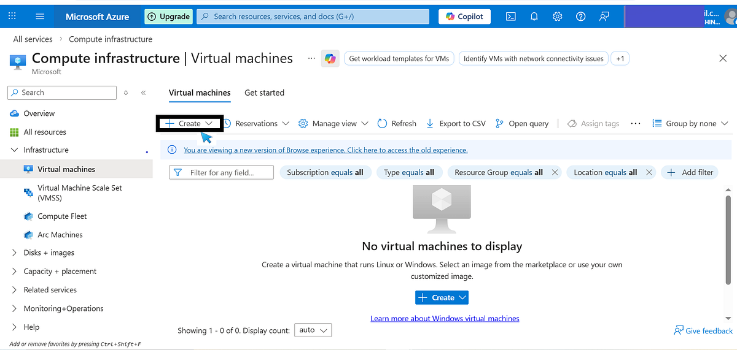The image size is (737, 350).
Task: Show the +1 additional Copilot suggestion
Action: coord(620,59)
